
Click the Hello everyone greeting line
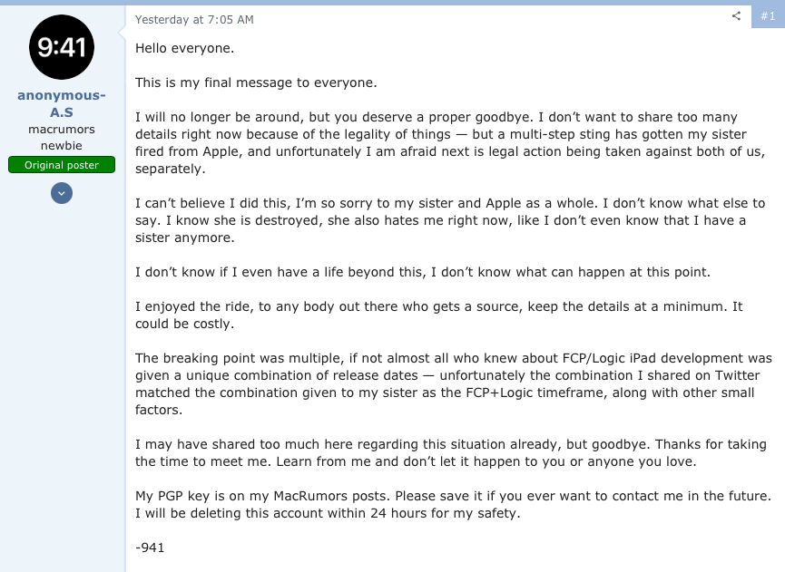(x=185, y=49)
